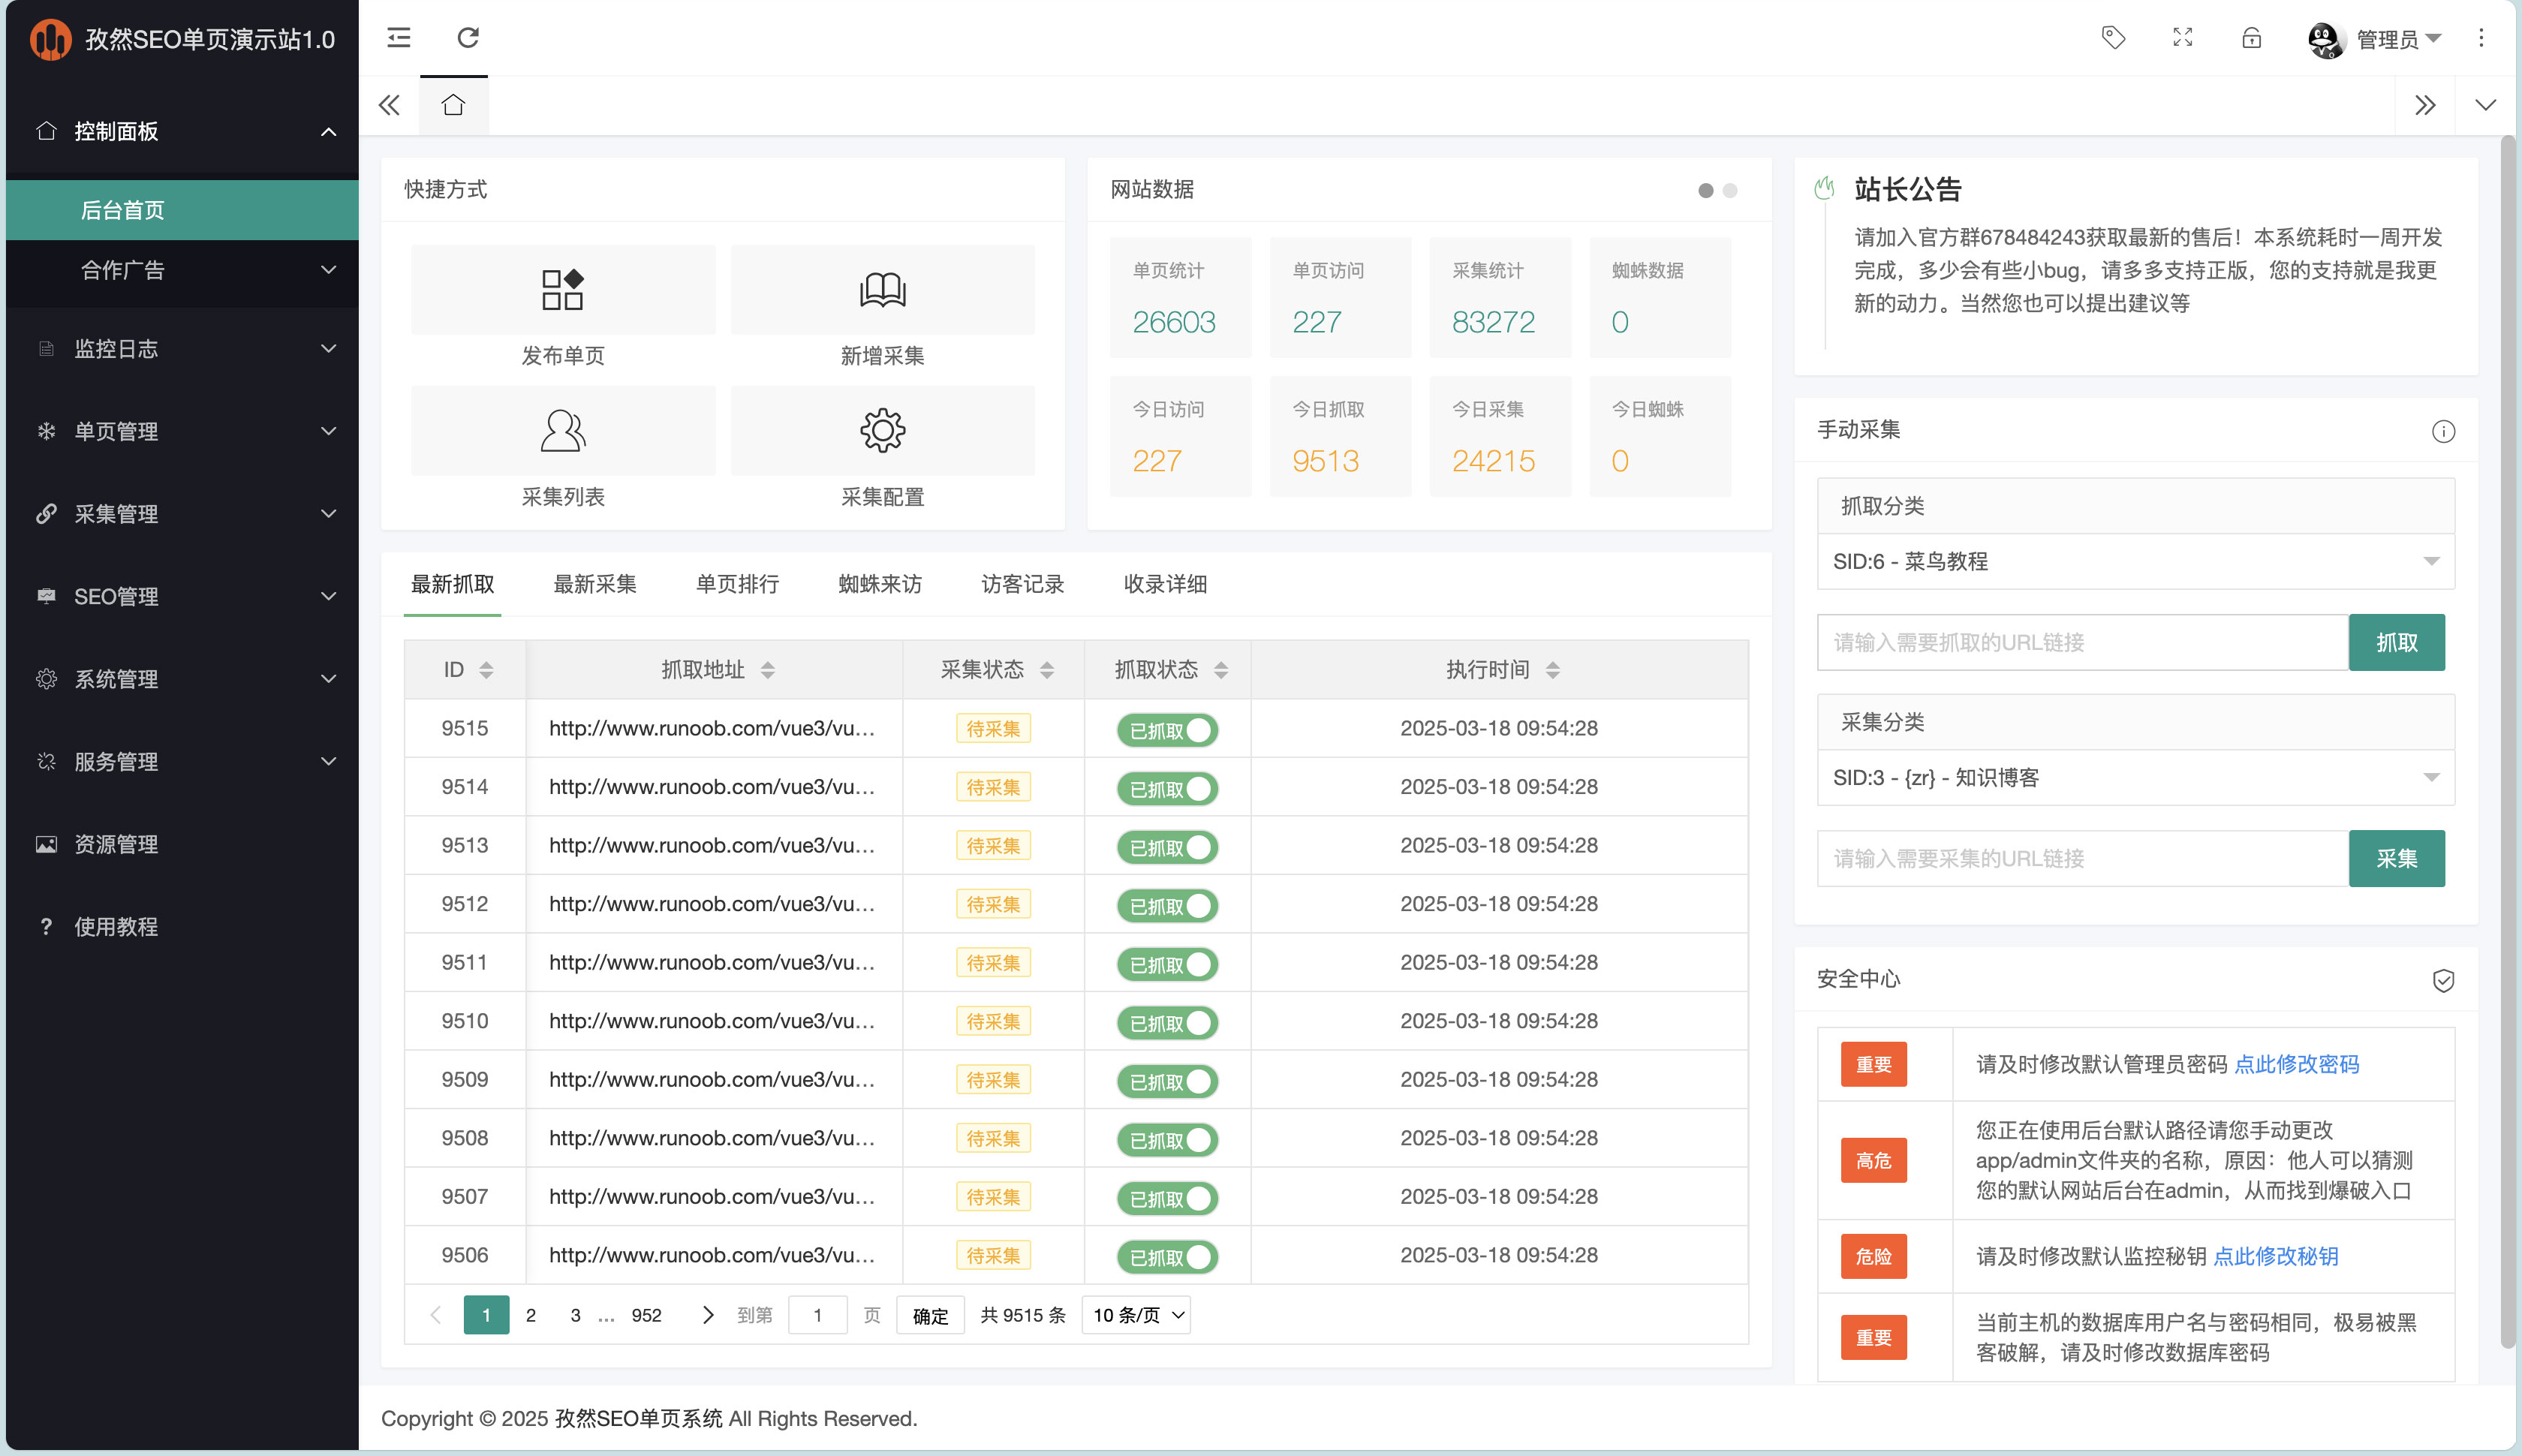Click the 抓取 button
This screenshot has height=1456, width=2522.
click(2397, 642)
